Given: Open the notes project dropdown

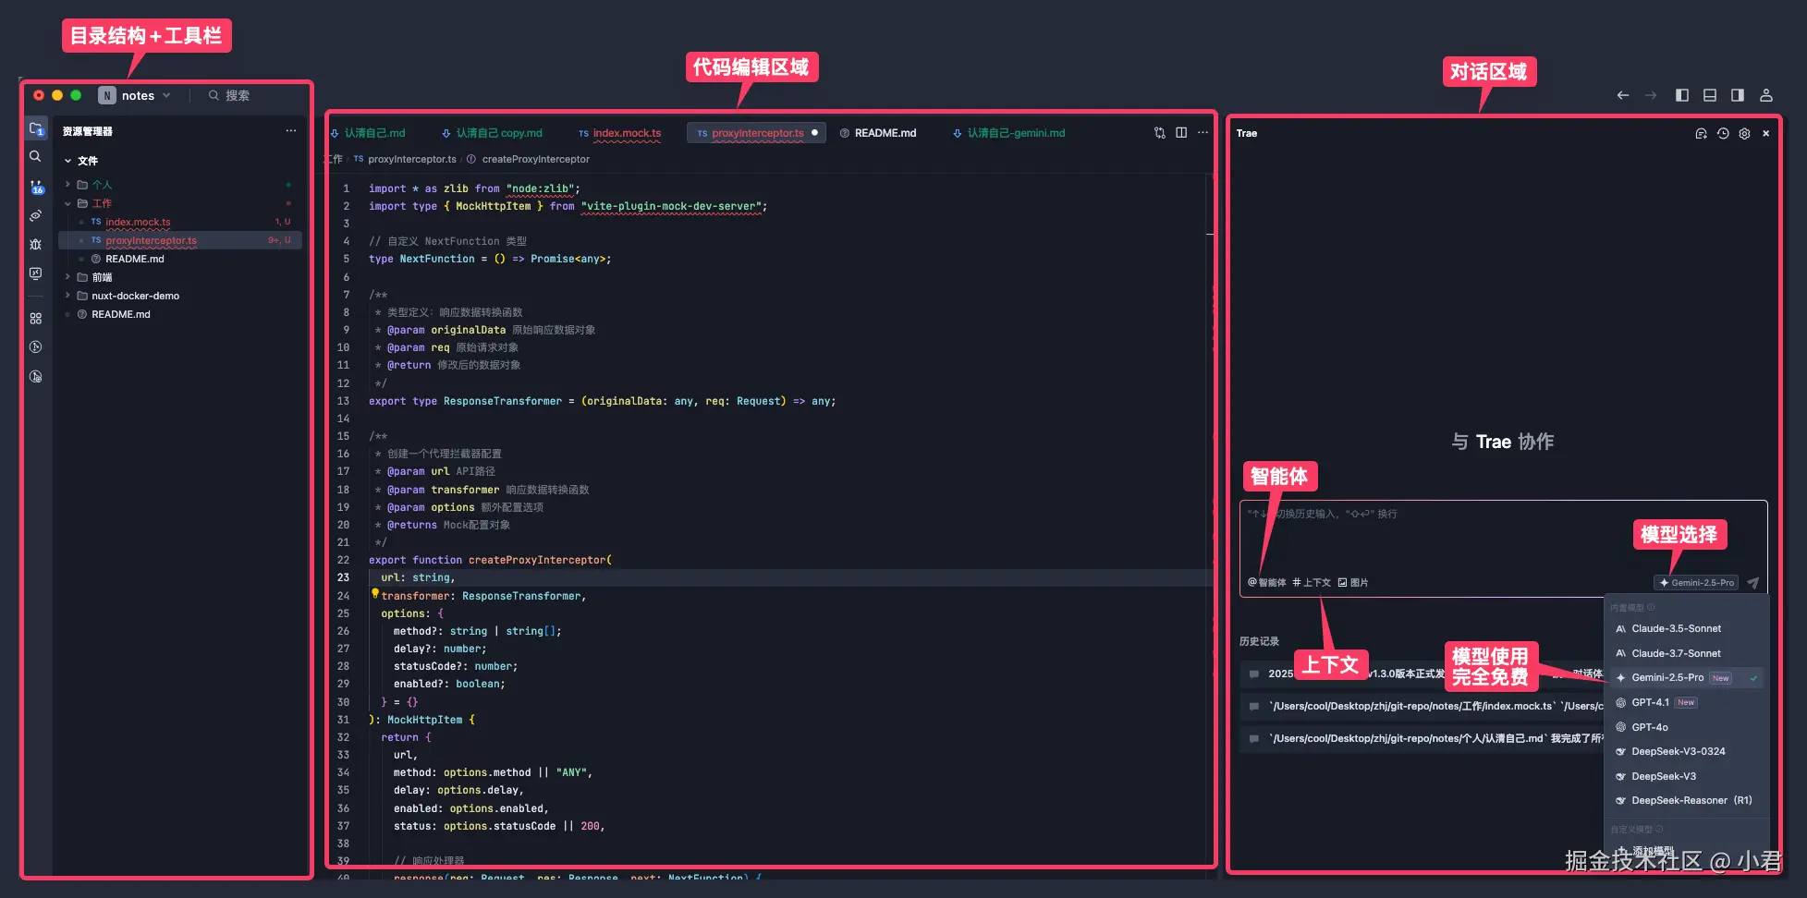Looking at the screenshot, I should click(135, 95).
